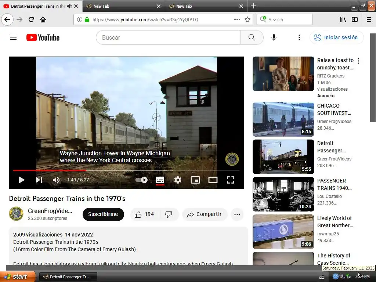
Task: Show sidebars toggle icon
Action: (355, 20)
